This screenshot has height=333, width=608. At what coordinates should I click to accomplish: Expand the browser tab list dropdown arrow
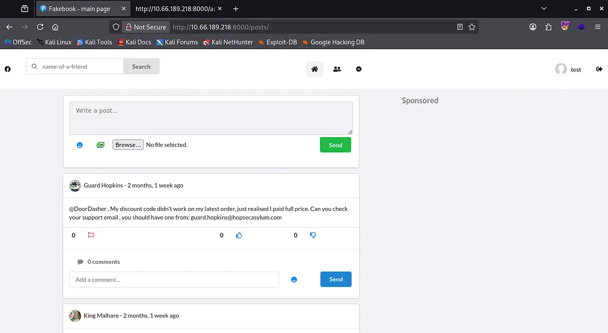544,9
